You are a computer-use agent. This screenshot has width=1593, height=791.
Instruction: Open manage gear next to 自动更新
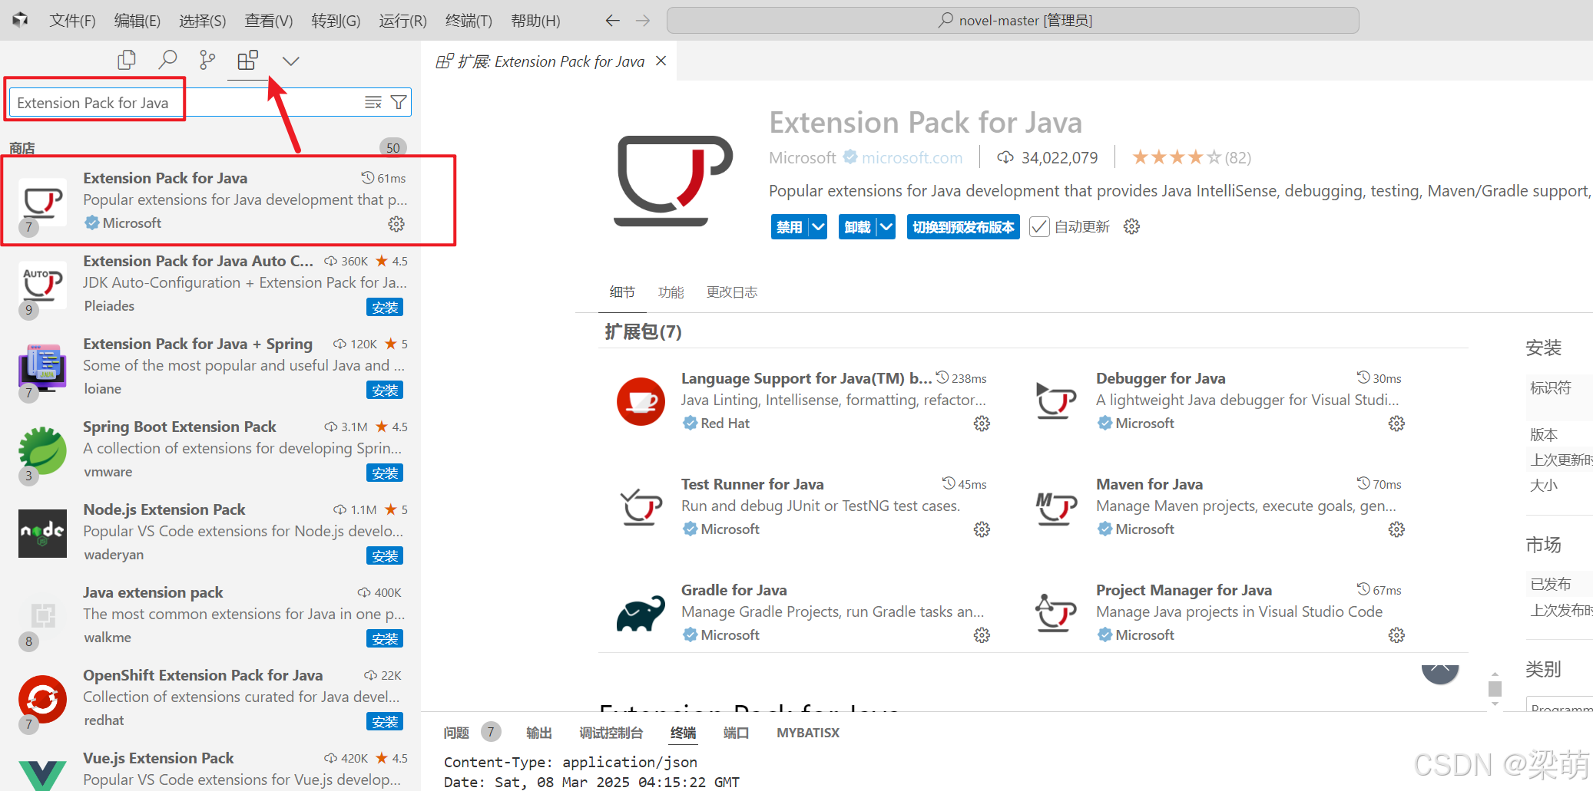[x=1131, y=226]
